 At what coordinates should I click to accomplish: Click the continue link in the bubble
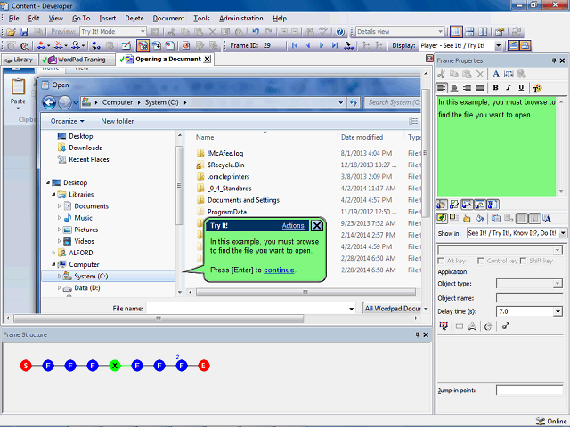[x=279, y=270]
